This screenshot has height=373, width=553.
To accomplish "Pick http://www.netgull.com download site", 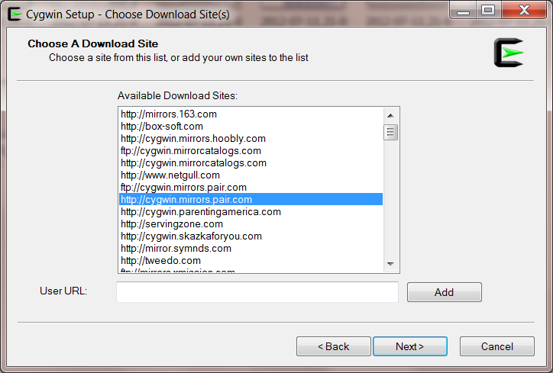I will coord(251,175).
